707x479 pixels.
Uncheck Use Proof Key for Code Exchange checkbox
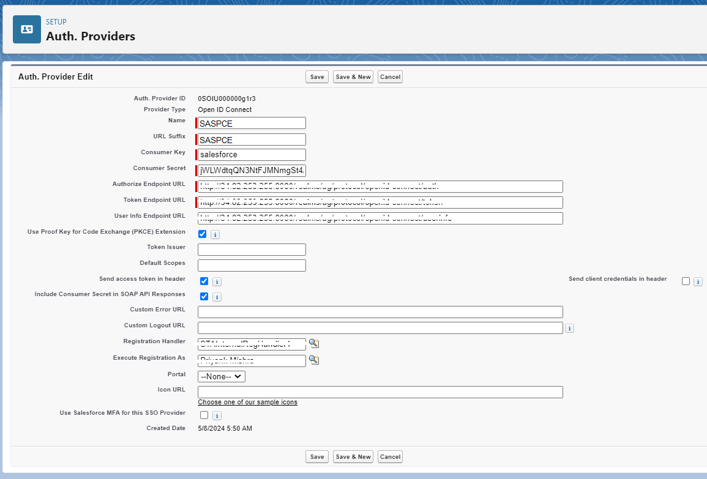tap(203, 234)
